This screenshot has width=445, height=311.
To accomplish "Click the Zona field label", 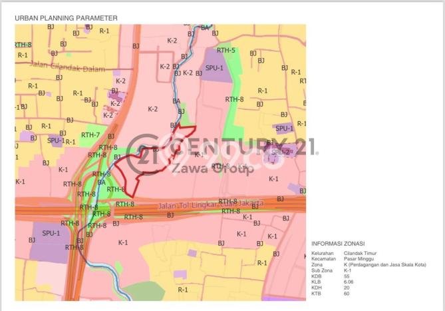I will pos(317,264).
